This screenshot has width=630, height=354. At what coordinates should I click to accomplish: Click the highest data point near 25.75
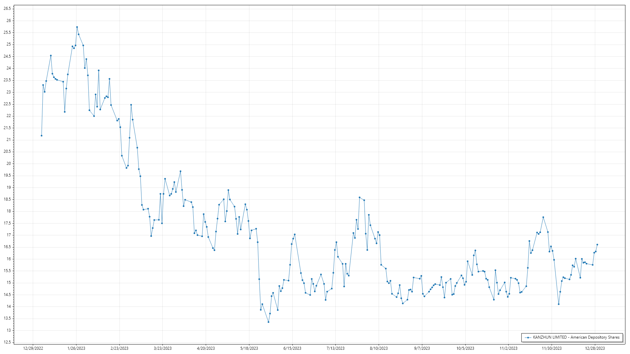click(x=77, y=27)
